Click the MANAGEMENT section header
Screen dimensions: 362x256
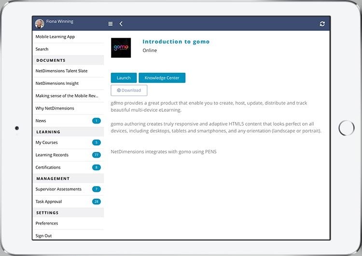tap(69, 178)
